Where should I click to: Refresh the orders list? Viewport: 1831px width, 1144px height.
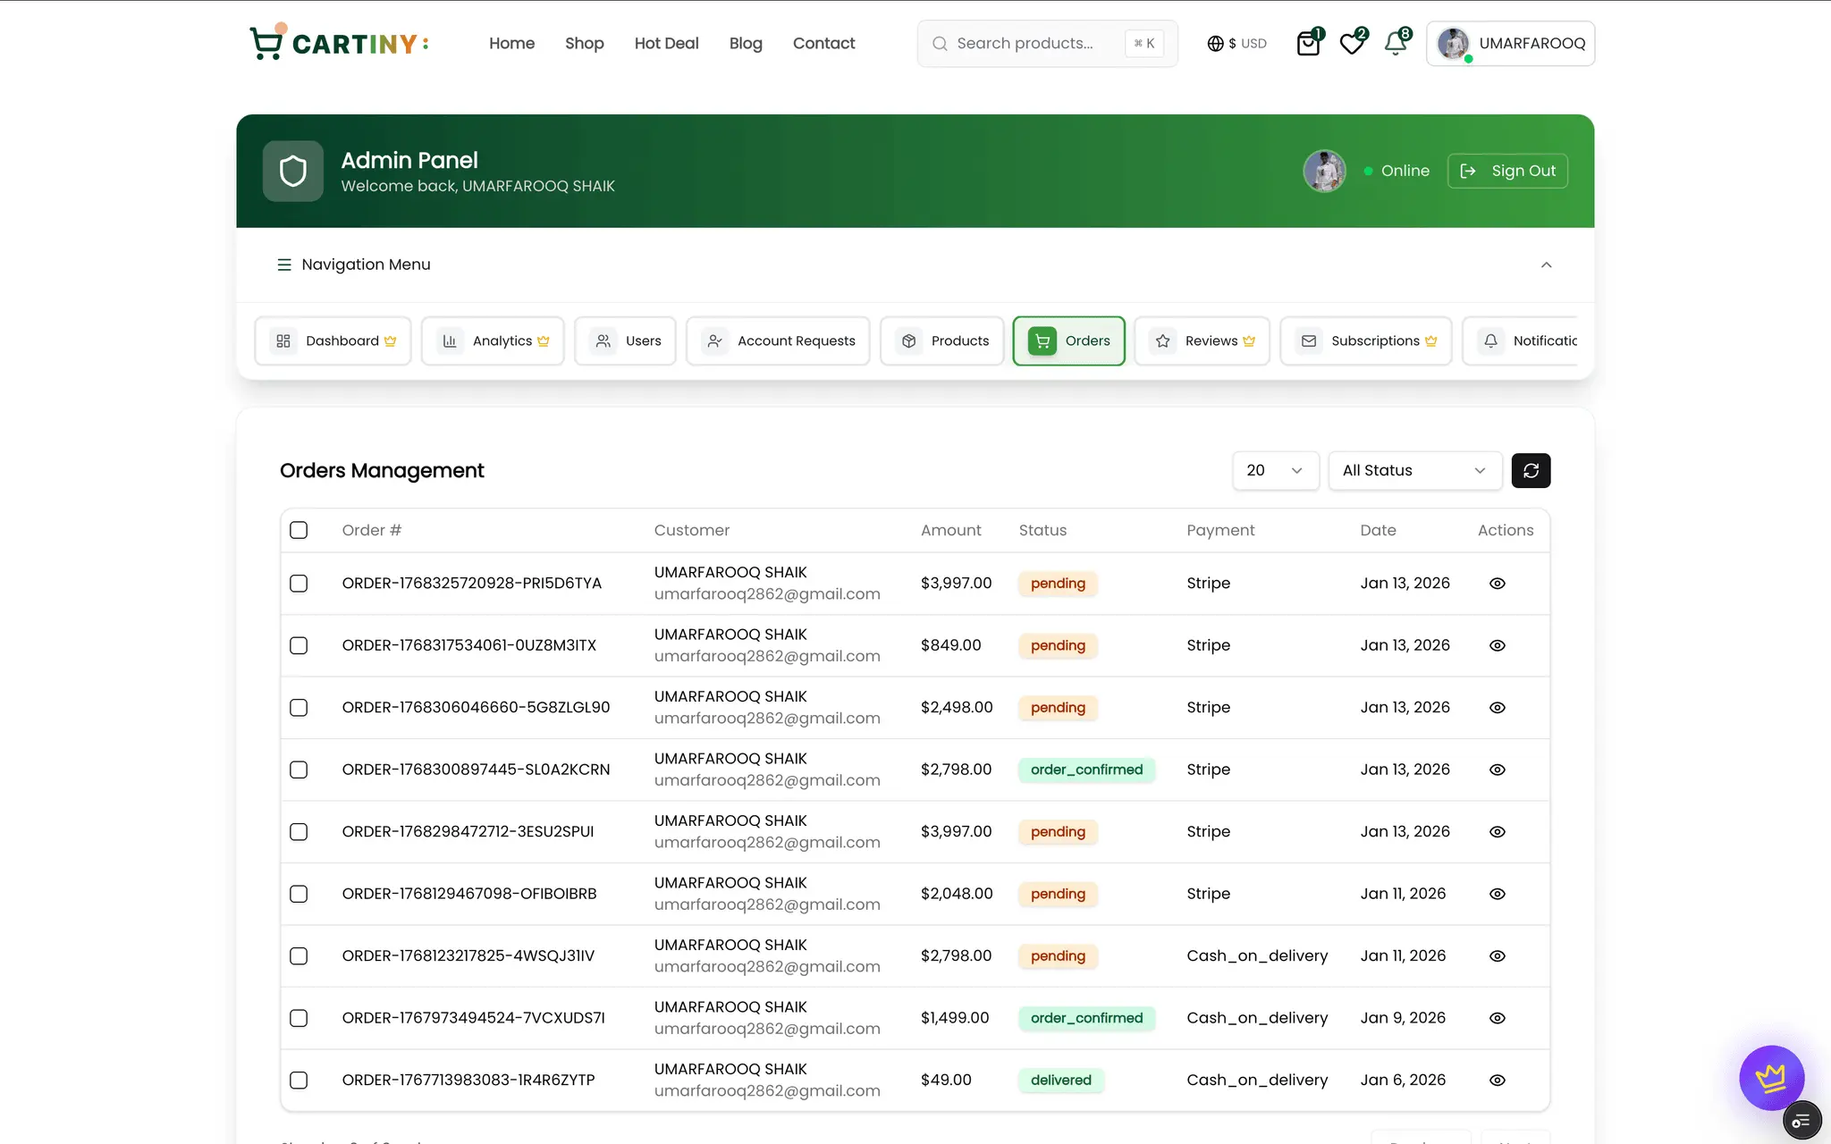1531,470
